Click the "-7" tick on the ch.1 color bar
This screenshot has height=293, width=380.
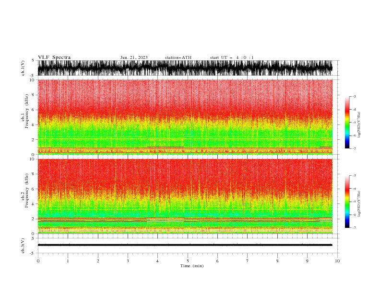(x=354, y=148)
